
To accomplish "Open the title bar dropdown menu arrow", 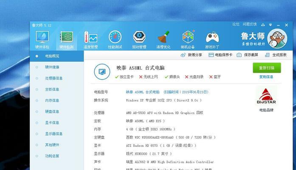I will coord(271,25).
